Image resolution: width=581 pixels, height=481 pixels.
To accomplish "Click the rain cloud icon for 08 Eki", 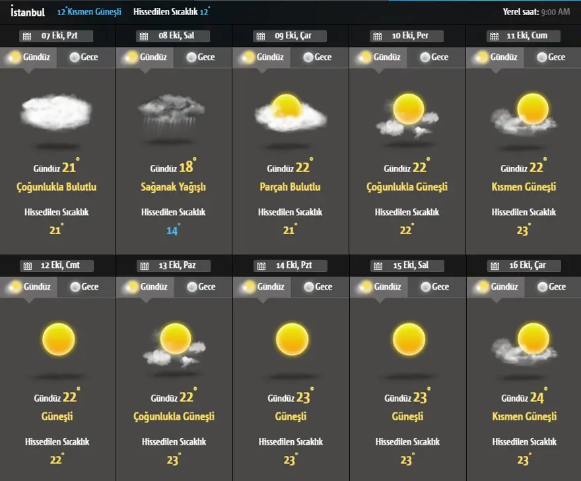I will point(171,111).
